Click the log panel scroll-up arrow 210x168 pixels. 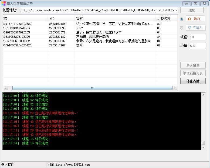[203, 95]
